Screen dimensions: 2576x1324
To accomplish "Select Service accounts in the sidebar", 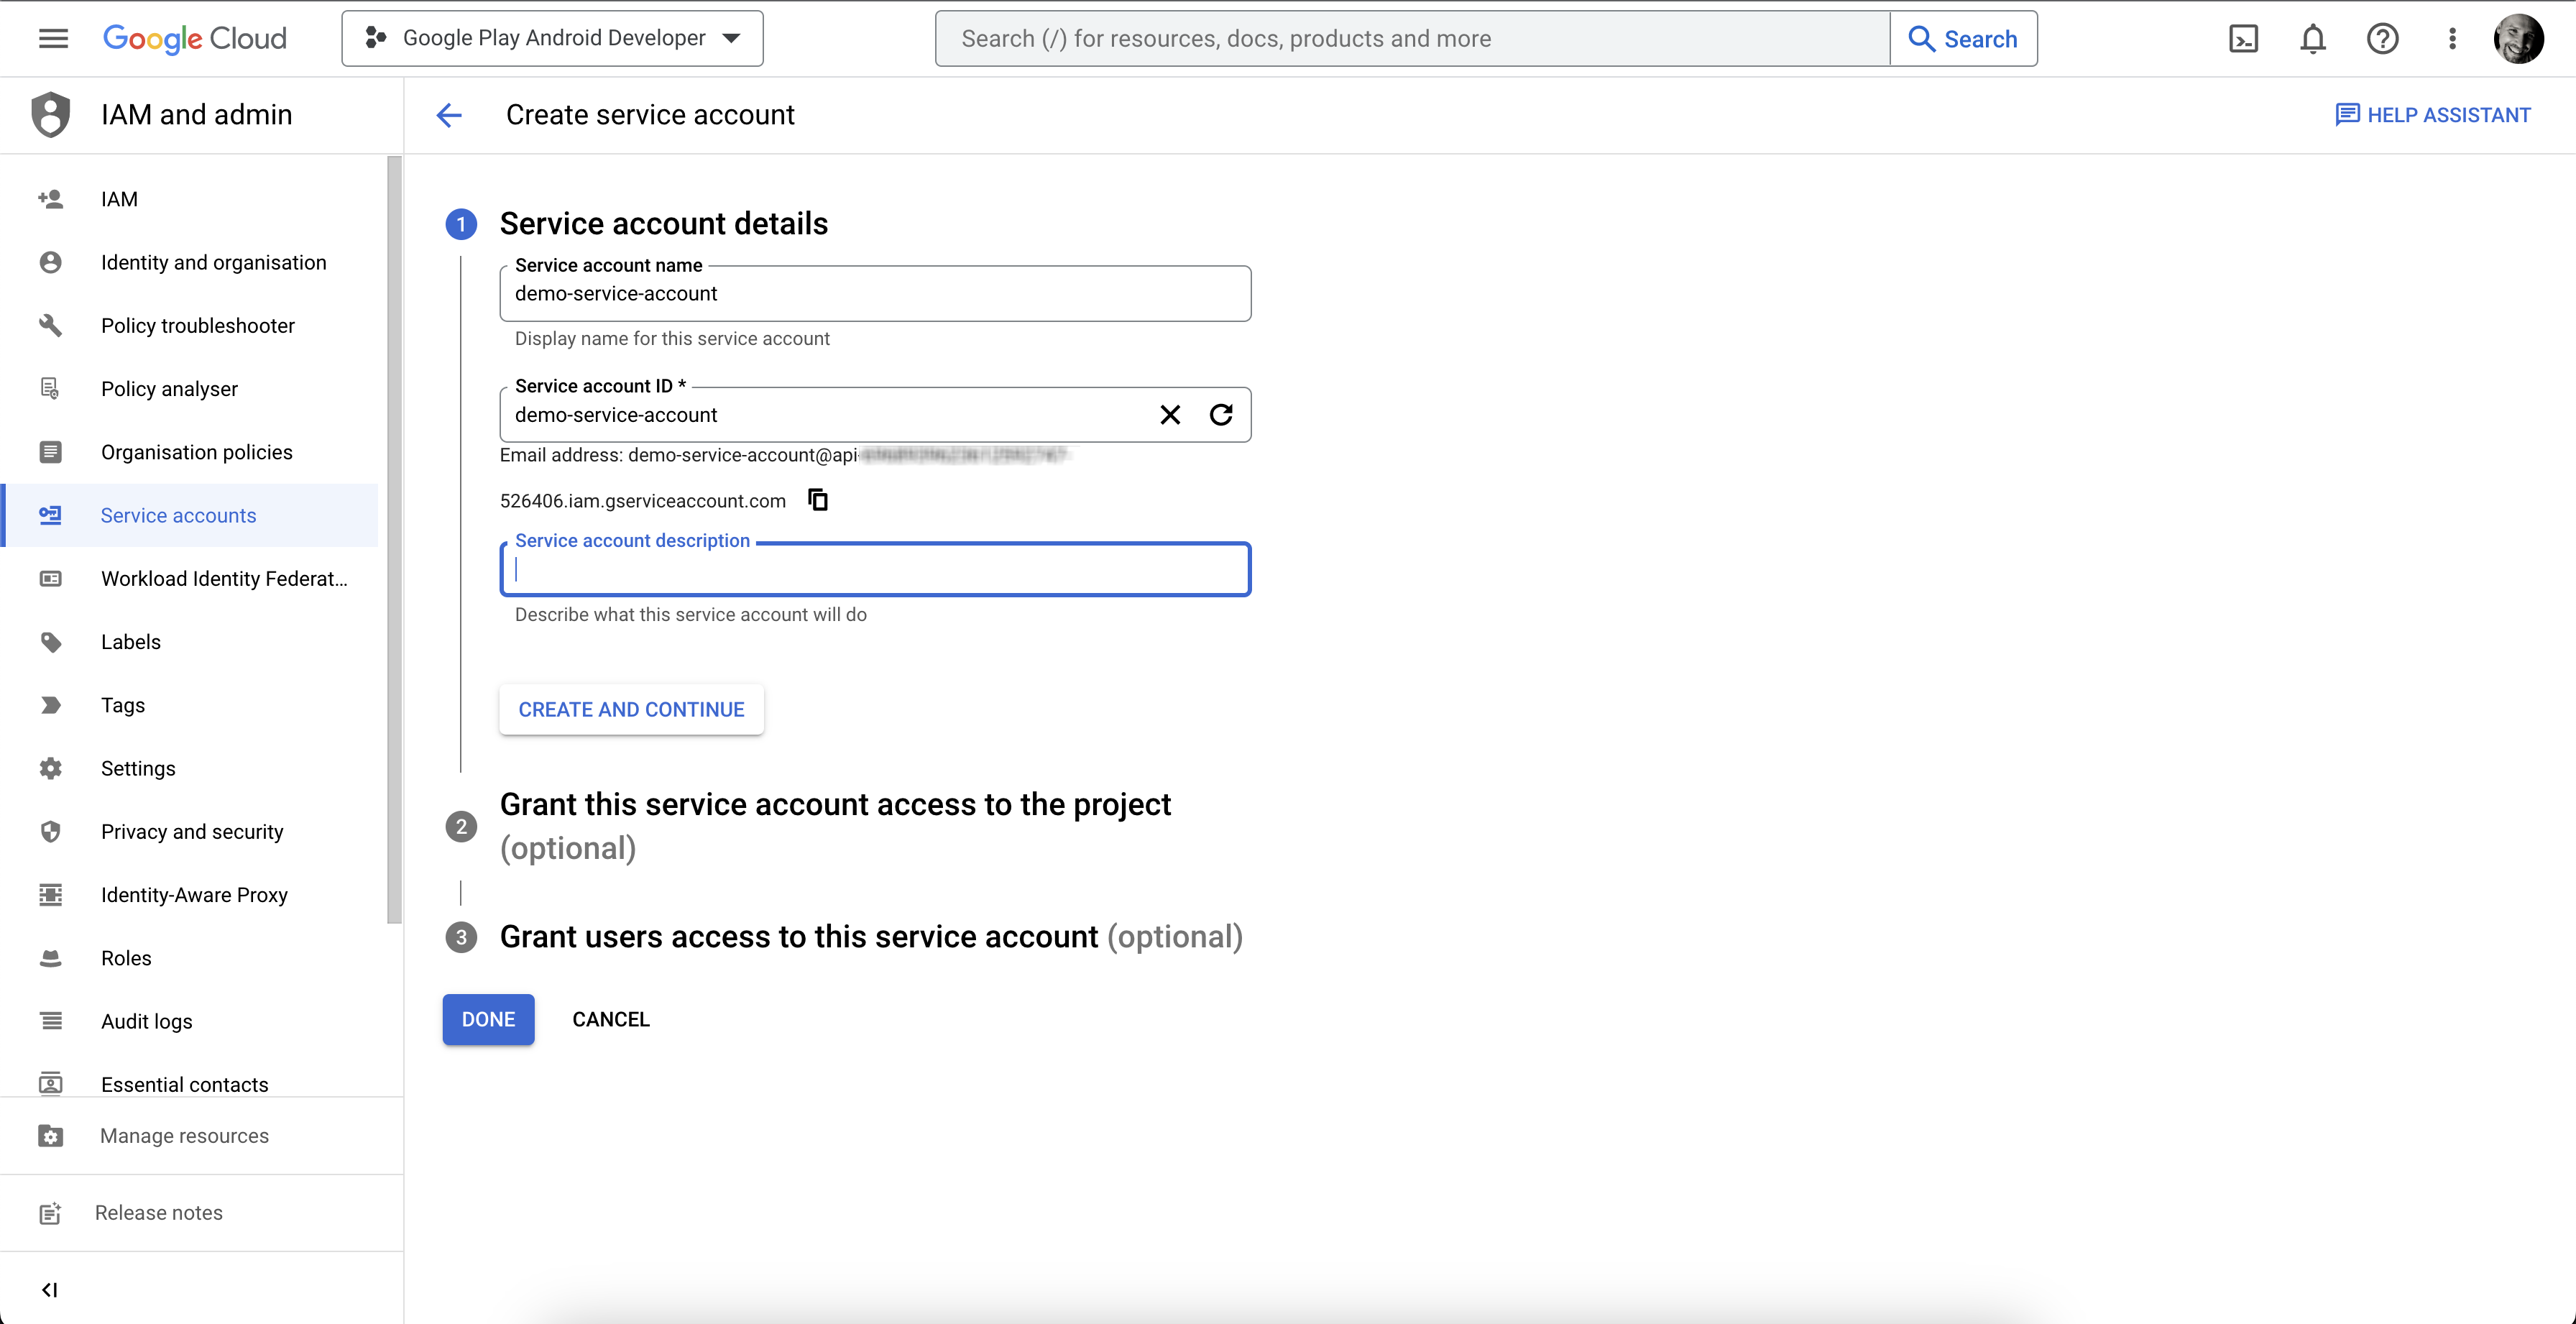I will pyautogui.click(x=178, y=516).
